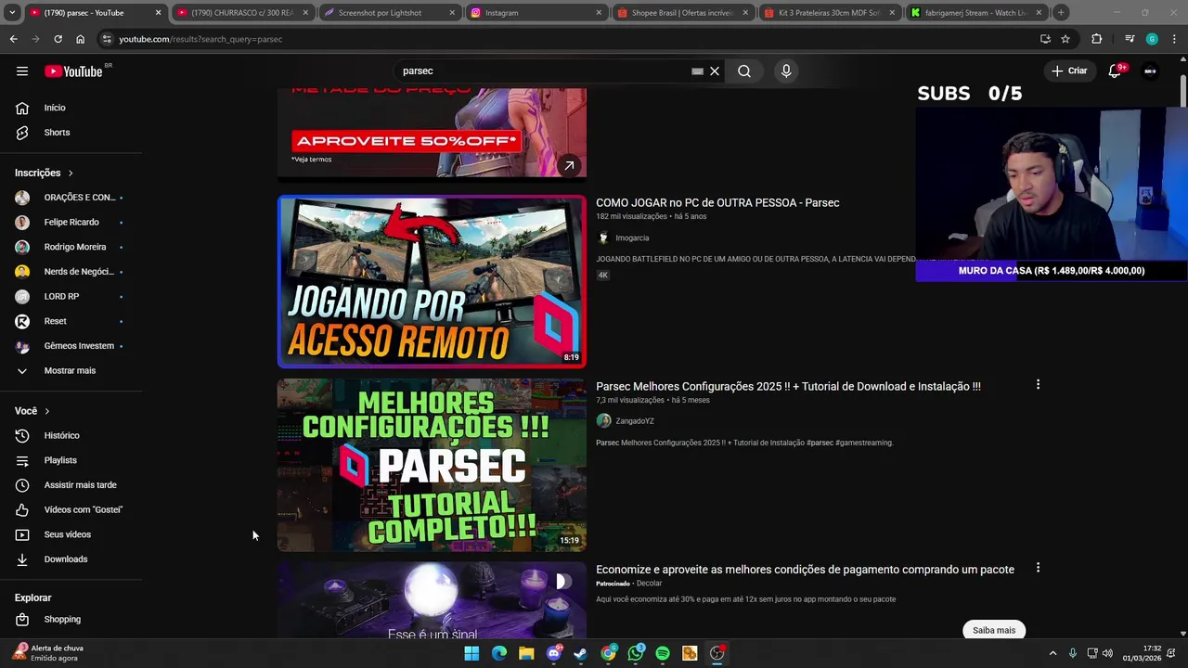
Task: Open the Melhores Configurações Parsec thumbnail
Action: 432,465
